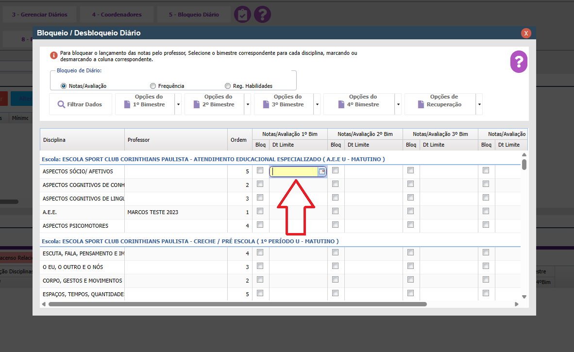Open the calendar picker in date field
This screenshot has height=352, width=574.
click(x=321, y=171)
